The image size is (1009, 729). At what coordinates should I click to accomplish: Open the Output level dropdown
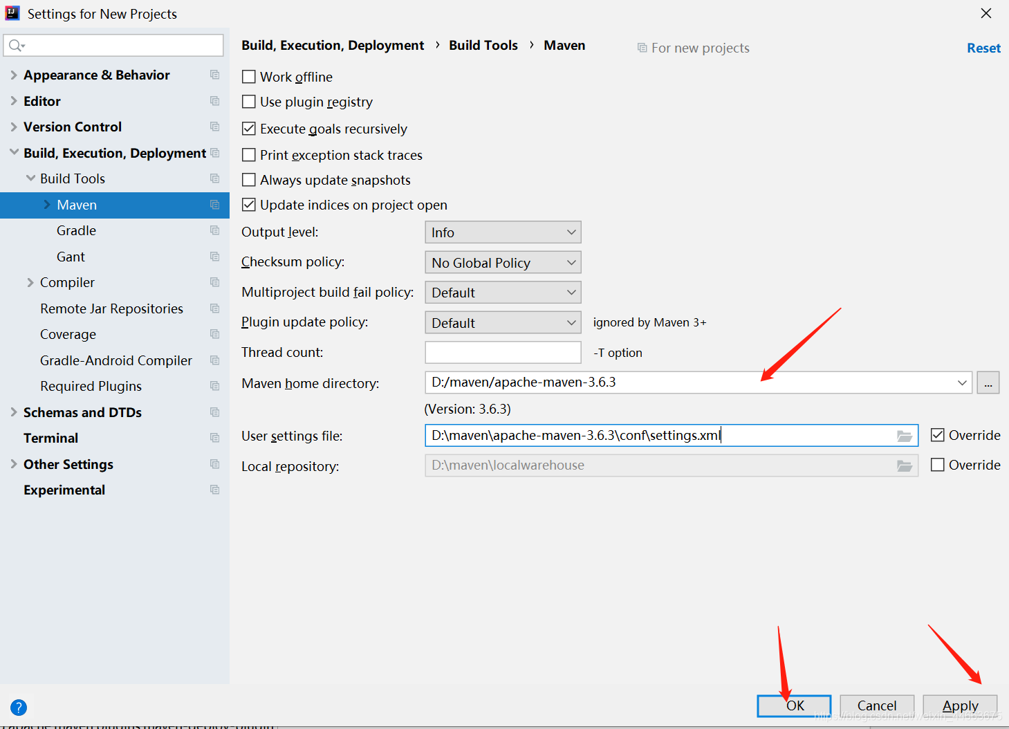point(503,232)
